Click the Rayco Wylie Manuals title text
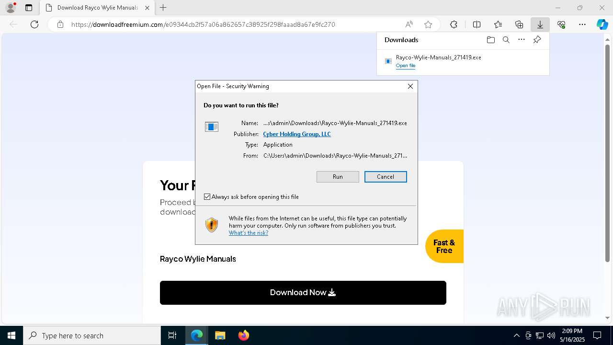The image size is (613, 345). point(198,259)
